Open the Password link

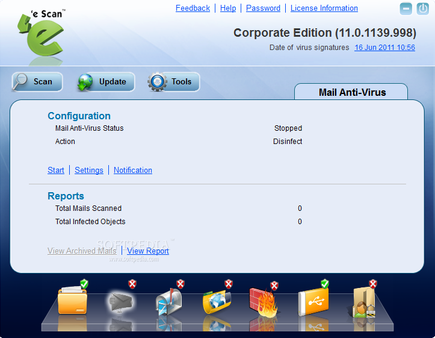[x=264, y=8]
